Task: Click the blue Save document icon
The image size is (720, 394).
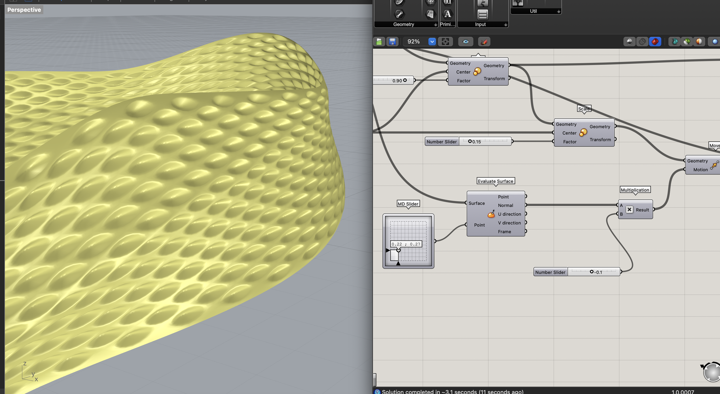Action: [x=392, y=42]
